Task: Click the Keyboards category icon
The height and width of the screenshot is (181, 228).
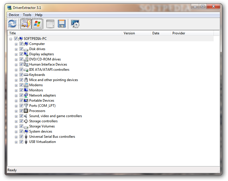Action: point(26,75)
